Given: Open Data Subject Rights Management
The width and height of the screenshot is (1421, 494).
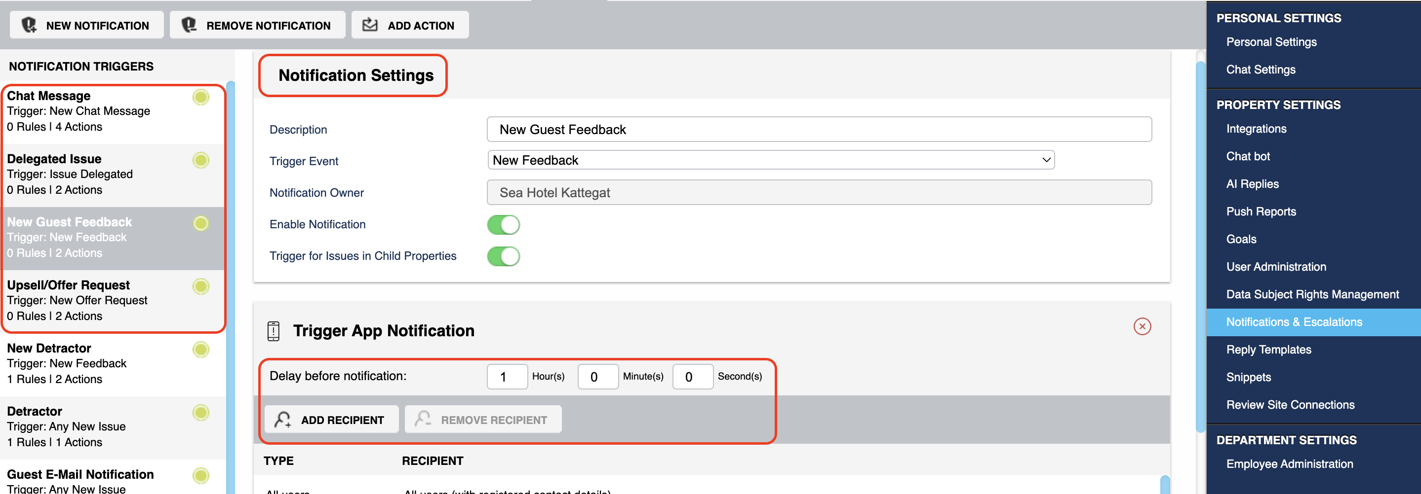Looking at the screenshot, I should (x=1312, y=295).
